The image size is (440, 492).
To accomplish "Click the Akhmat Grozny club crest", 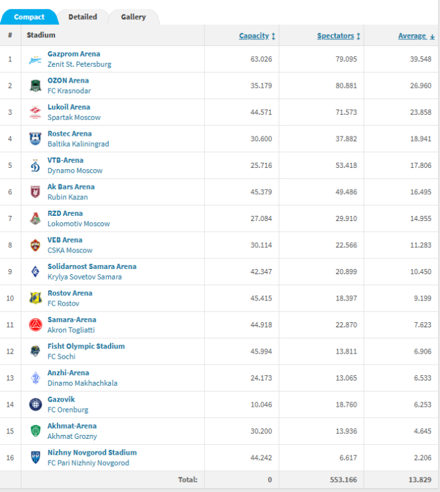I will coord(35,431).
